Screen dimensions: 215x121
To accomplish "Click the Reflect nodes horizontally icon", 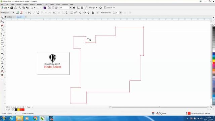I will [x=85, y=13].
